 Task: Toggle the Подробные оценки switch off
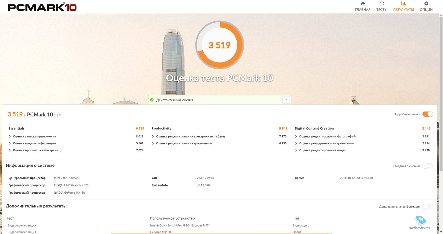(x=427, y=114)
